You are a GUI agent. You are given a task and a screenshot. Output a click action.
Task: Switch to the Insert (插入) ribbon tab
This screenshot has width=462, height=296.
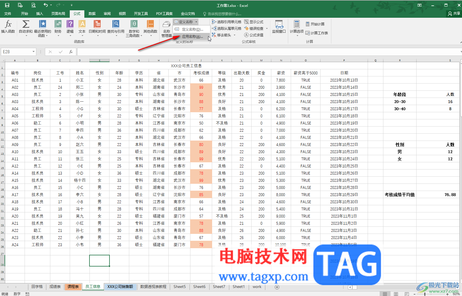click(x=39, y=13)
